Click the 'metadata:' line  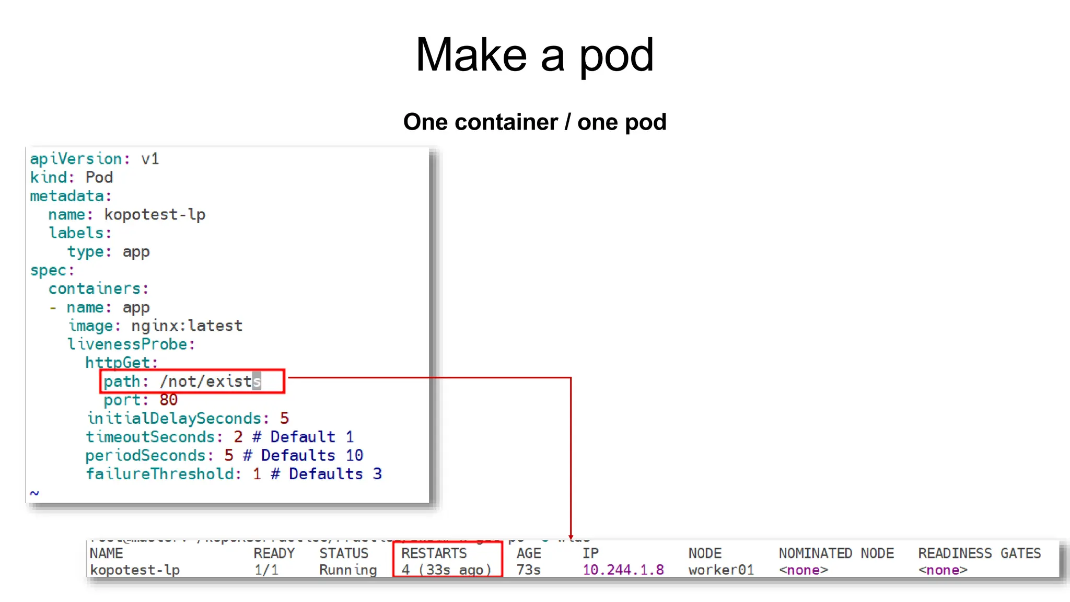(x=71, y=196)
